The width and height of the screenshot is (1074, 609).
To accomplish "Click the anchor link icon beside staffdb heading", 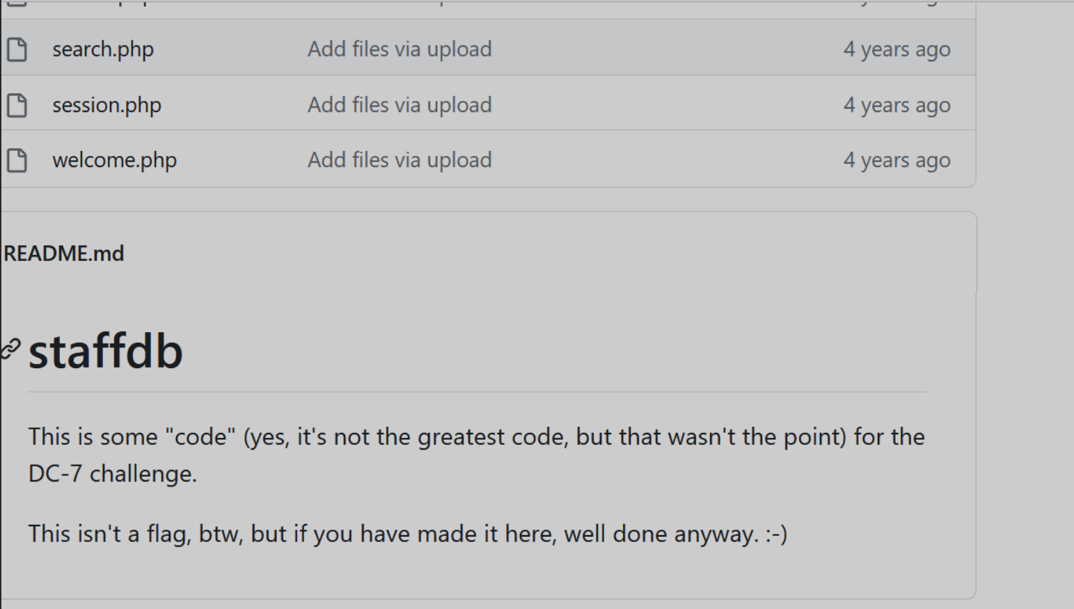I will pyautogui.click(x=10, y=349).
